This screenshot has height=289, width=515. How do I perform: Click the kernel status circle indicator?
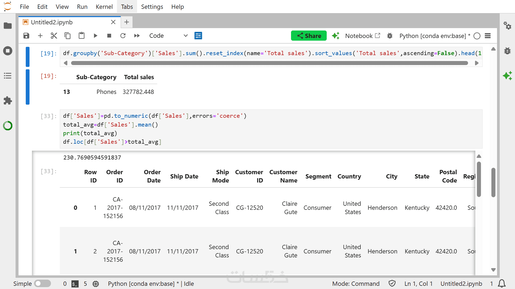click(x=477, y=36)
